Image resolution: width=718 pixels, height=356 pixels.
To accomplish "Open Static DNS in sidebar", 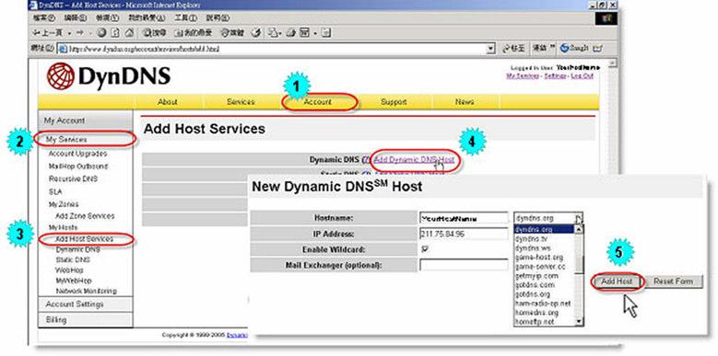I will [73, 259].
